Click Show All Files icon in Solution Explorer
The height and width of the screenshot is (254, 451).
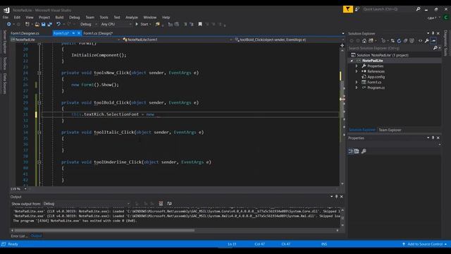(x=412, y=41)
